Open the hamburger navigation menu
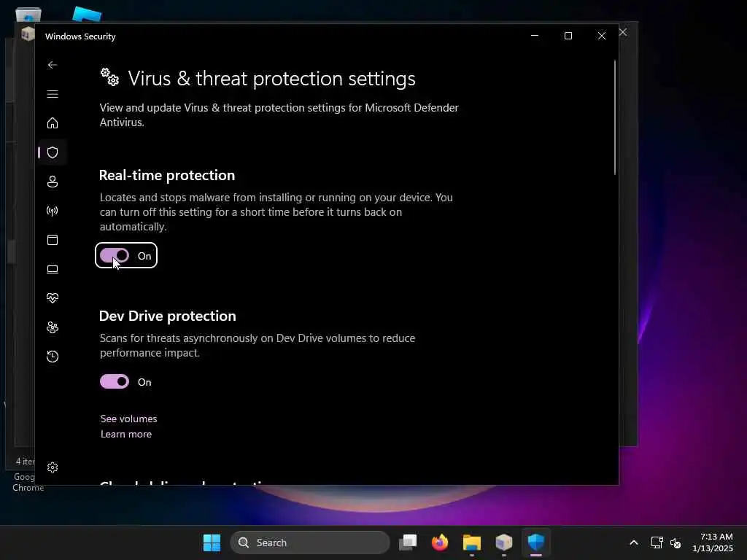 tap(53, 94)
